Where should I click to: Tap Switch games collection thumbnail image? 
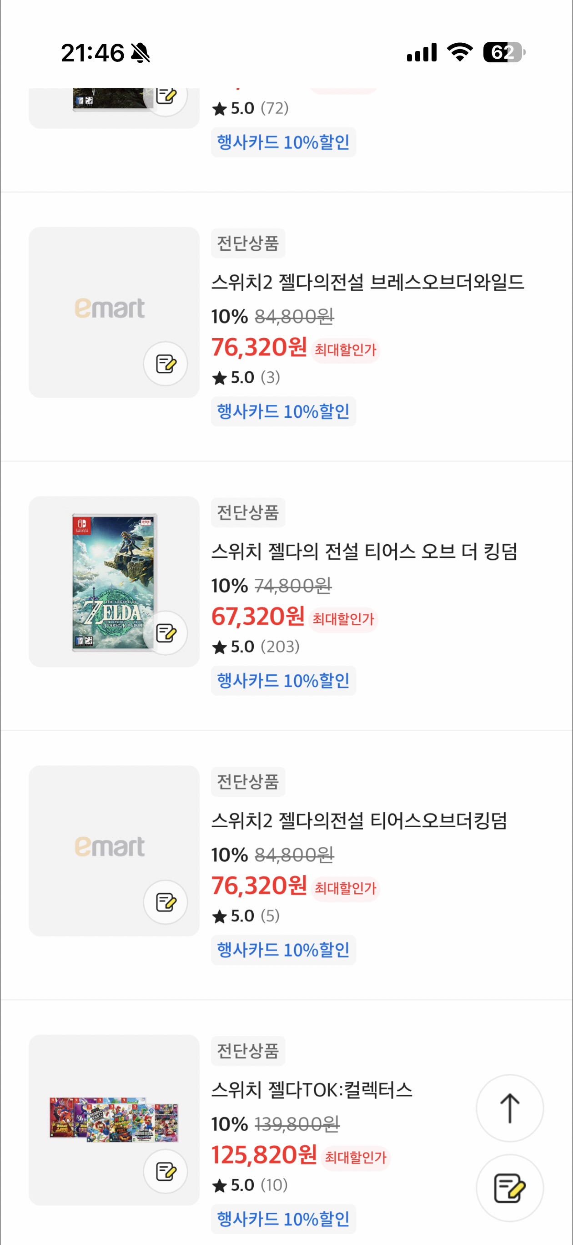(x=113, y=1119)
